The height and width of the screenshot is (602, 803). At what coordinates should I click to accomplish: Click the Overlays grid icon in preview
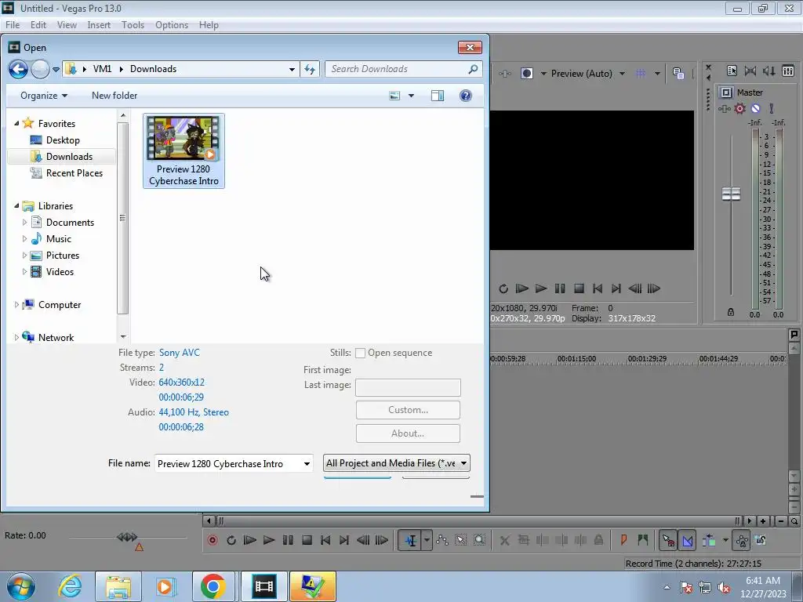641,73
